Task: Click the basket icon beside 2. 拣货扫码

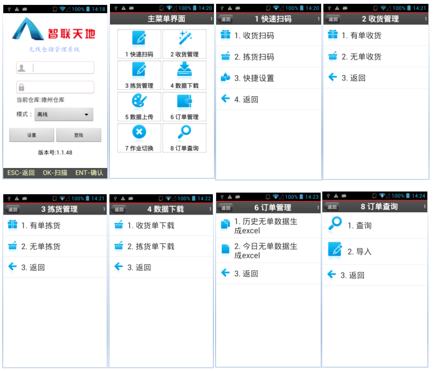Action: [225, 56]
